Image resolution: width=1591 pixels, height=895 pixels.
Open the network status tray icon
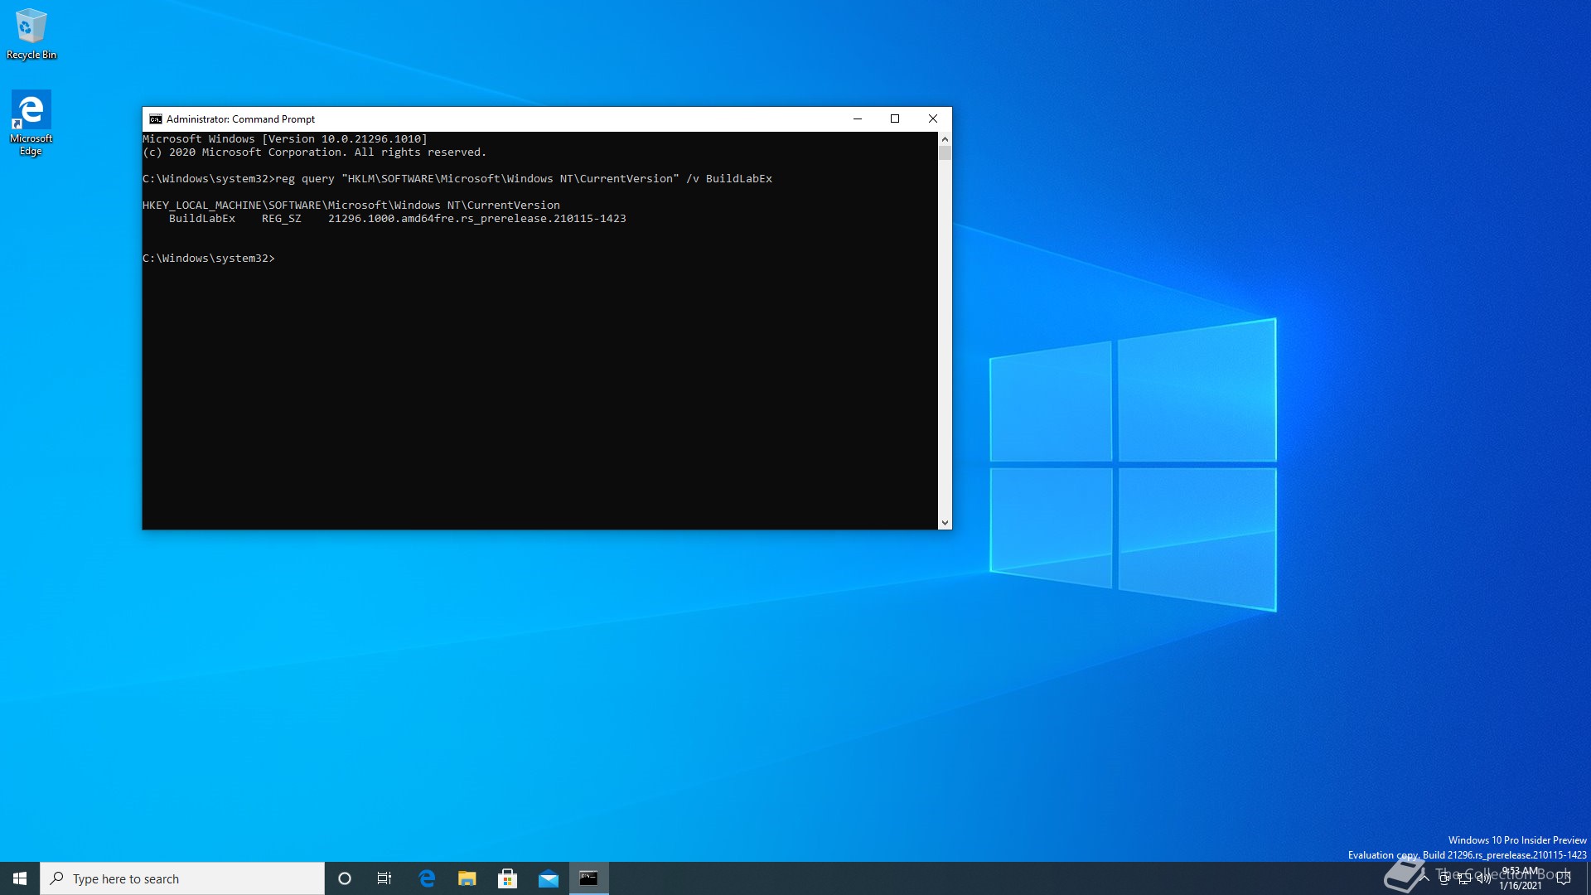(x=1464, y=879)
